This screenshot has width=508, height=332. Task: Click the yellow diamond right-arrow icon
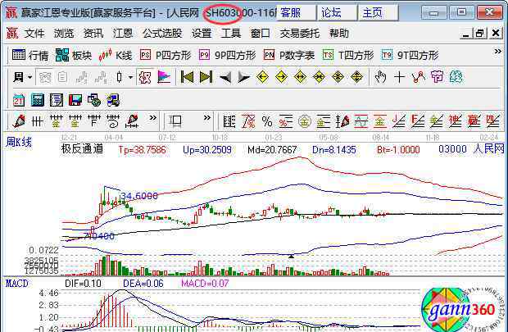pyautogui.click(x=281, y=77)
